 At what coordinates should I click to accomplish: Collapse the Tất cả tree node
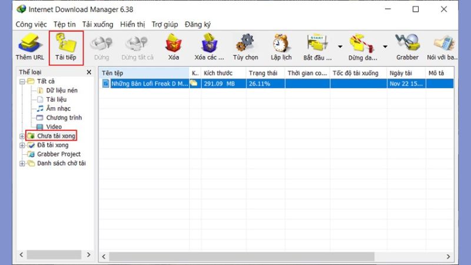click(x=22, y=81)
